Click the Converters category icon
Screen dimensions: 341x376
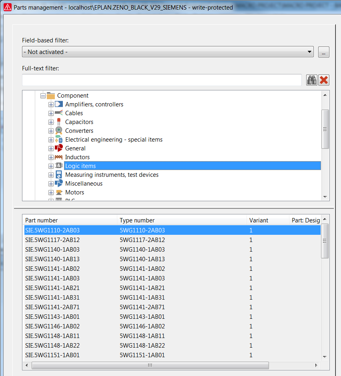(59, 130)
